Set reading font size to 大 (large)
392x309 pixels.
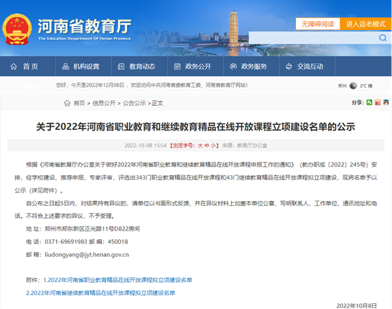coord(200,146)
